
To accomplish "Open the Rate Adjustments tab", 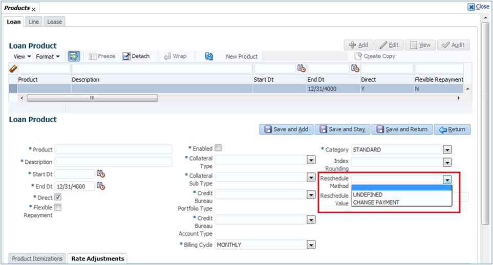I will pos(97,258).
